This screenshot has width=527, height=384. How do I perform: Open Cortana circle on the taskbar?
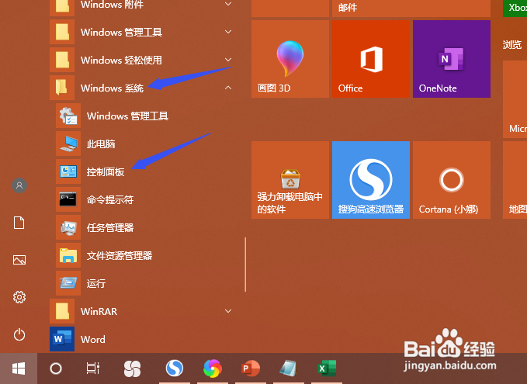[x=56, y=368]
